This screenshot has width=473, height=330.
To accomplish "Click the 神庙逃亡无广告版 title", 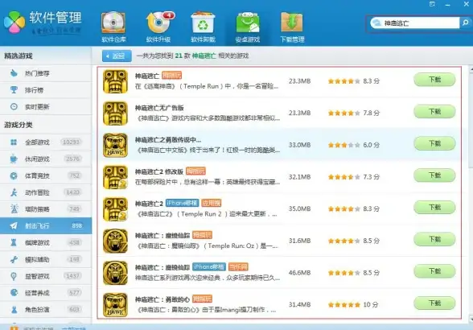I will 159,108.
